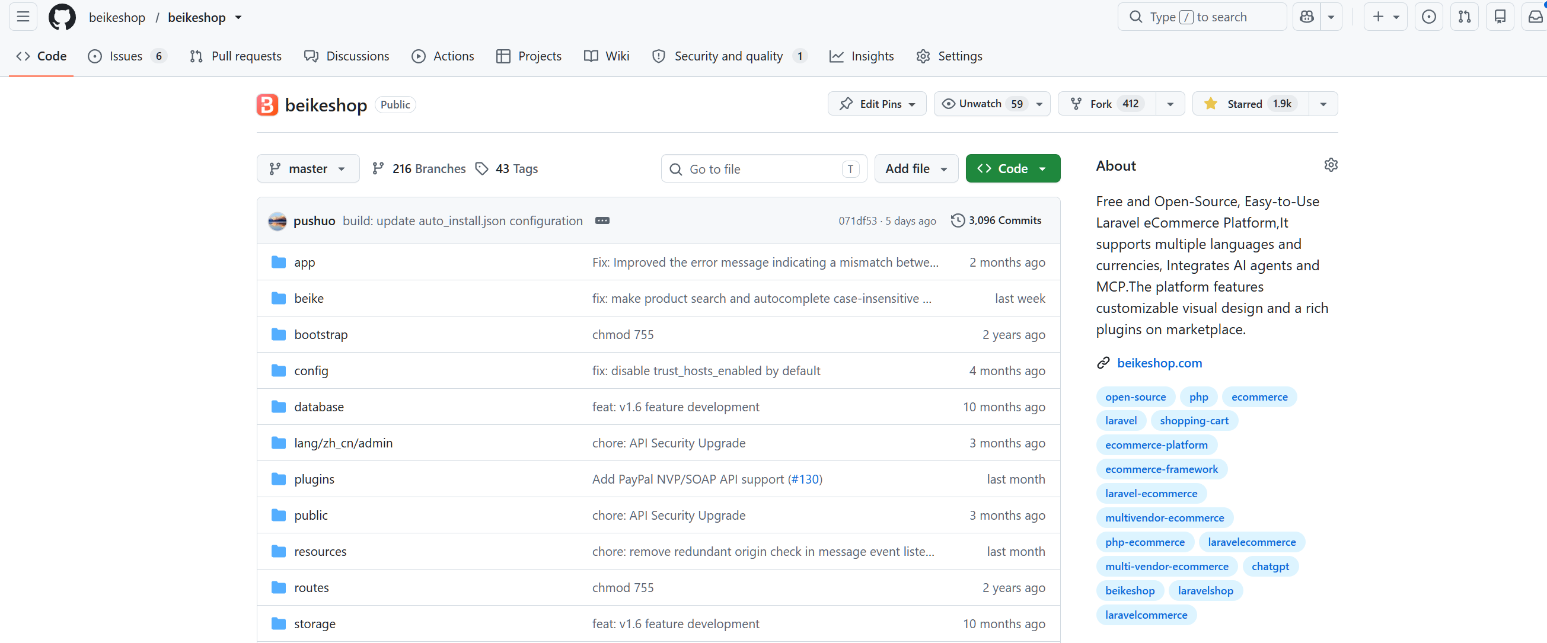Open the create new plus dropdown

click(1386, 17)
